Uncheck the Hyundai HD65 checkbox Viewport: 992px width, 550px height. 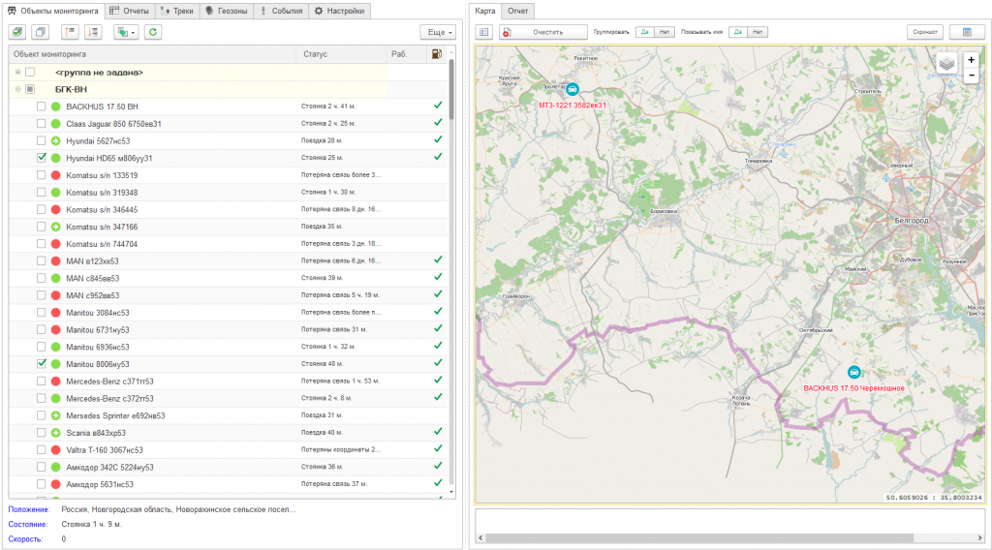pyautogui.click(x=42, y=158)
